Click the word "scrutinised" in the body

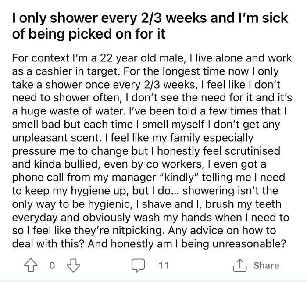coord(252,151)
